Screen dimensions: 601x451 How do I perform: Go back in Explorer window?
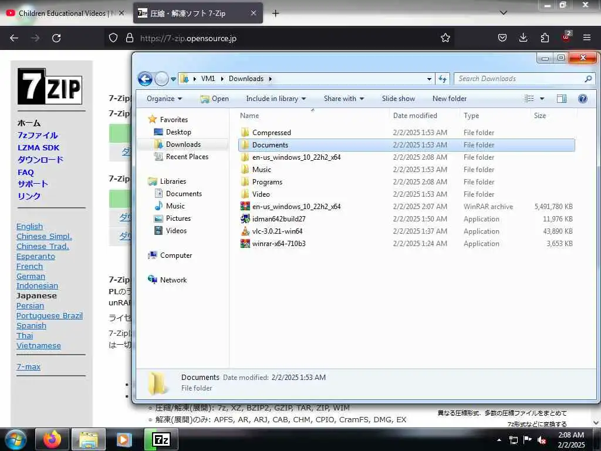pos(145,79)
